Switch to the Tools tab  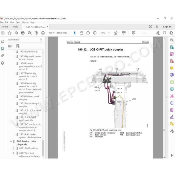point(15,27)
